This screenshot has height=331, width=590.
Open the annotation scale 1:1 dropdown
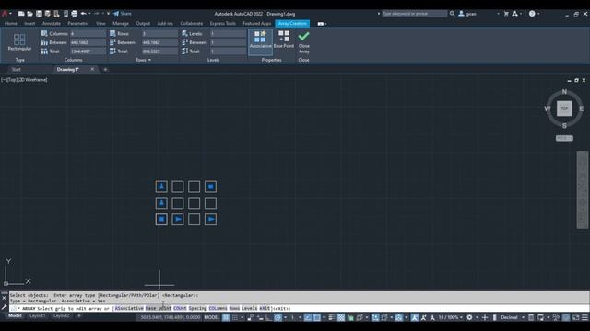[451, 317]
